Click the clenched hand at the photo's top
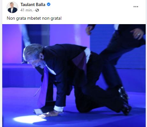 89,30
